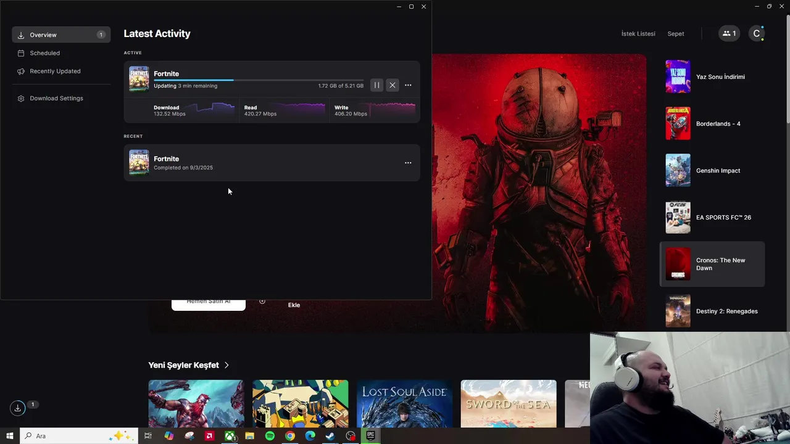Click the Cronos hero banner image
This screenshot has width=790, height=444.
tap(539, 193)
